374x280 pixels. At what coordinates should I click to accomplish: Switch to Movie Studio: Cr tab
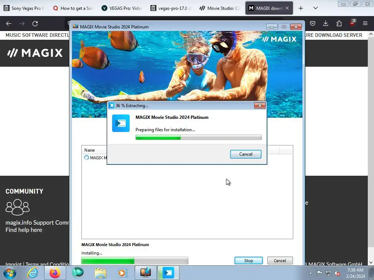point(220,8)
